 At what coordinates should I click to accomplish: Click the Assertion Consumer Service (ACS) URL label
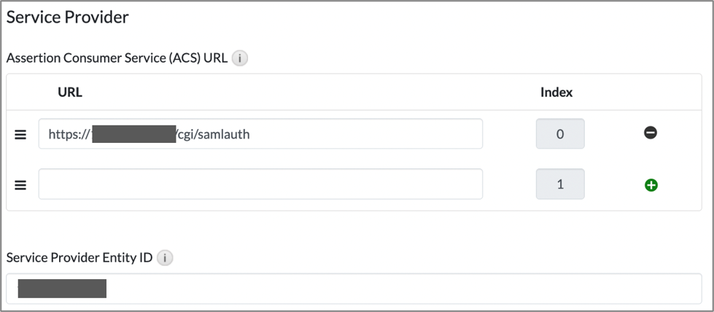point(117,59)
